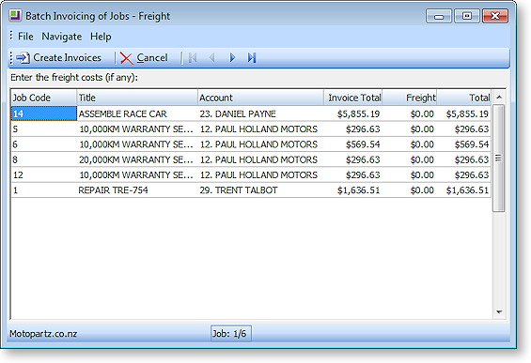Advance to the next job record
This screenshot has height=363, width=531.
(232, 58)
